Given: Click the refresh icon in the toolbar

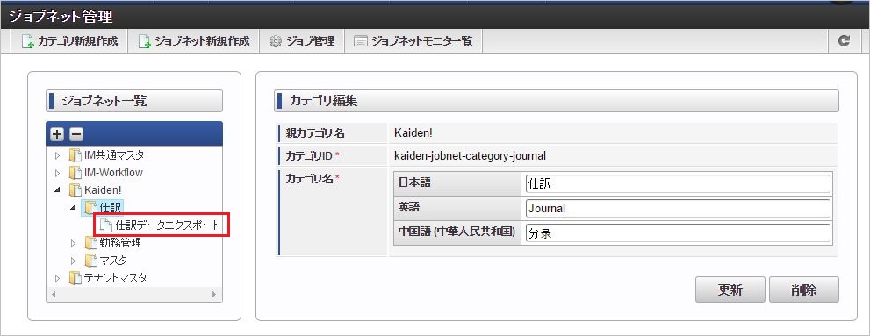Looking at the screenshot, I should (x=844, y=41).
